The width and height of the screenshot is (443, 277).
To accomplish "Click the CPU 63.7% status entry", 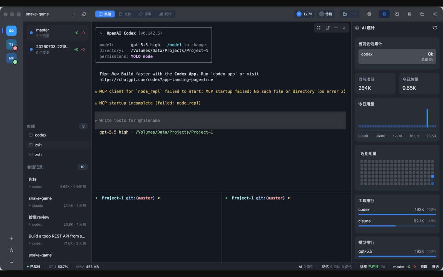I will (58, 267).
